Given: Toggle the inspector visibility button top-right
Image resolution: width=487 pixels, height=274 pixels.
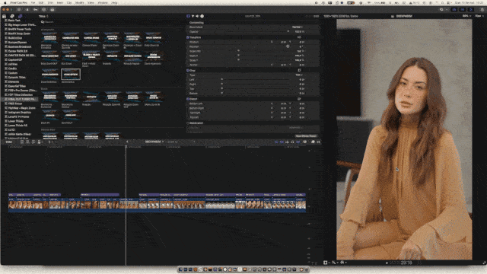Looking at the screenshot, I should tap(470, 10).
